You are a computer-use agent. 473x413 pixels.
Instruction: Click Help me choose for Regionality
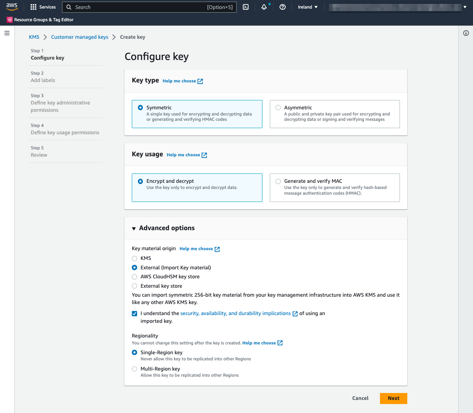coord(259,343)
